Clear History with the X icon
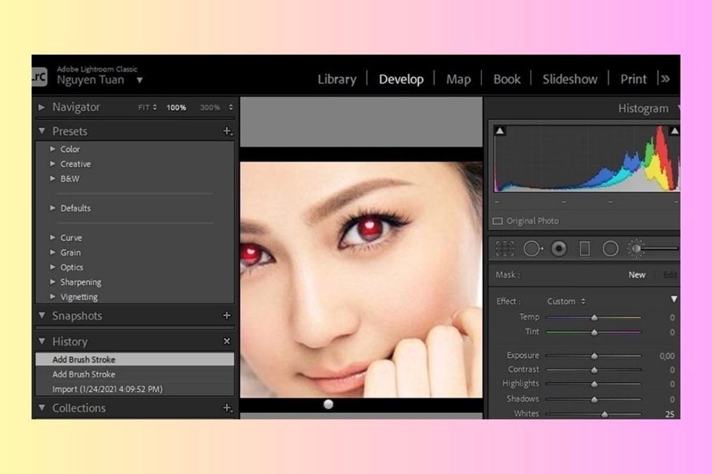712x474 pixels. (x=227, y=342)
